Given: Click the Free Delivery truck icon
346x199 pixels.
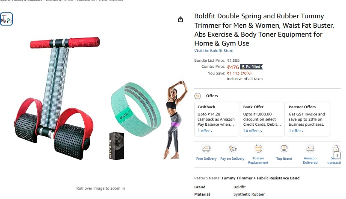Looking at the screenshot, I should [206, 149].
